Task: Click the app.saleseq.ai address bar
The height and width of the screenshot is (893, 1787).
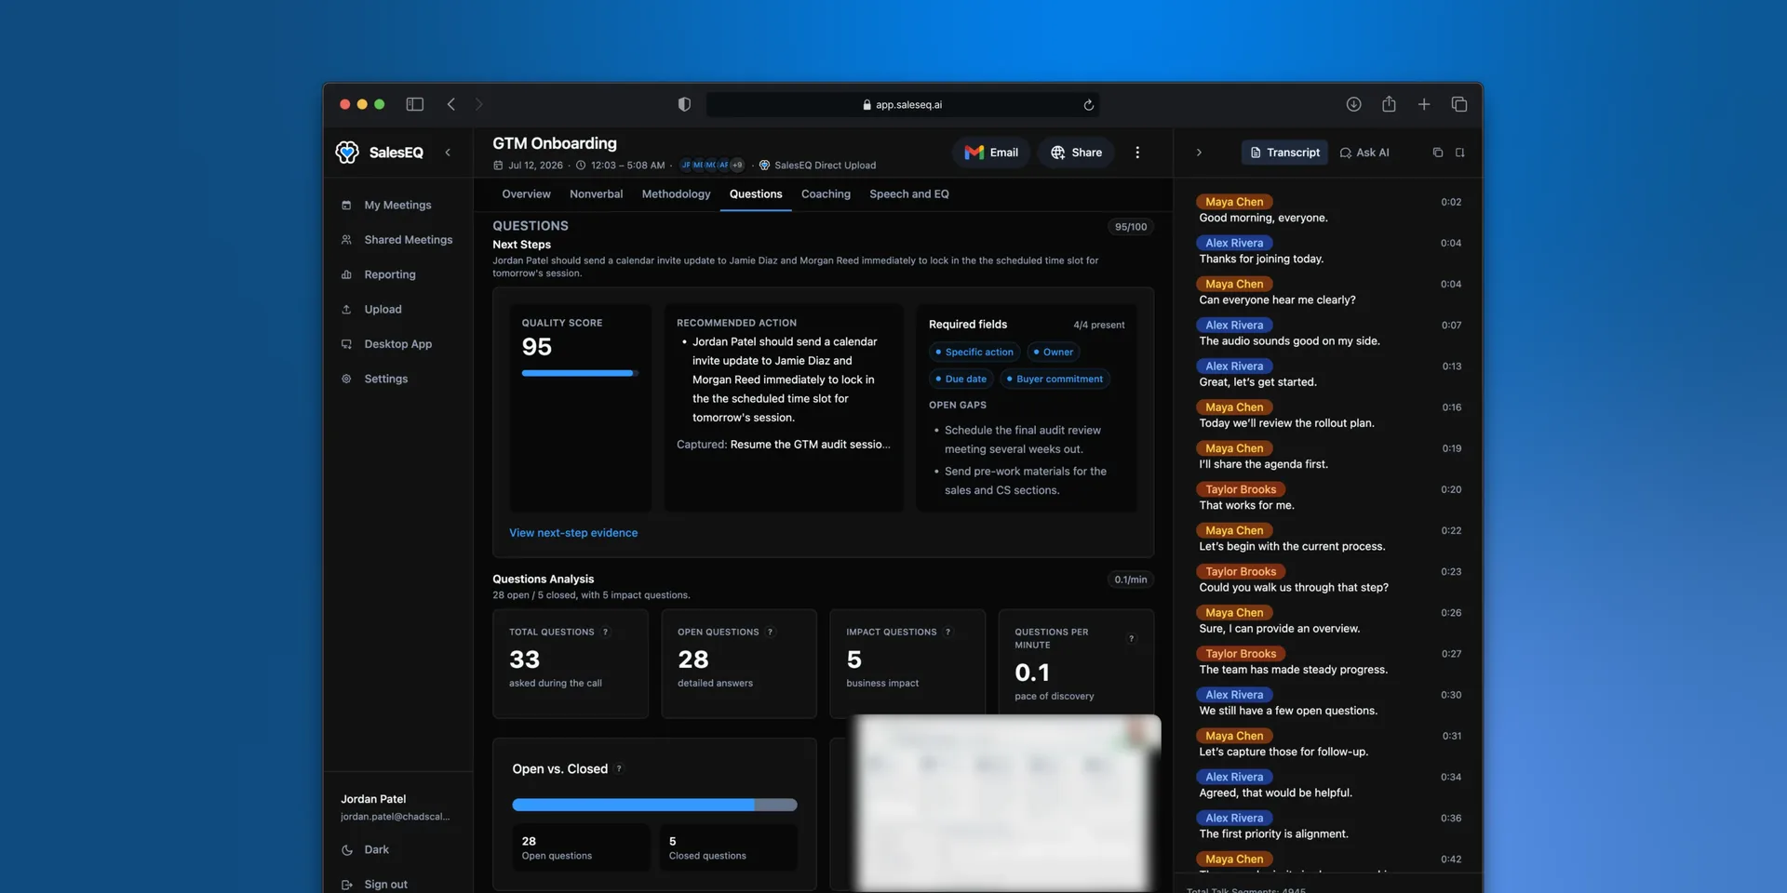Action: (902, 105)
